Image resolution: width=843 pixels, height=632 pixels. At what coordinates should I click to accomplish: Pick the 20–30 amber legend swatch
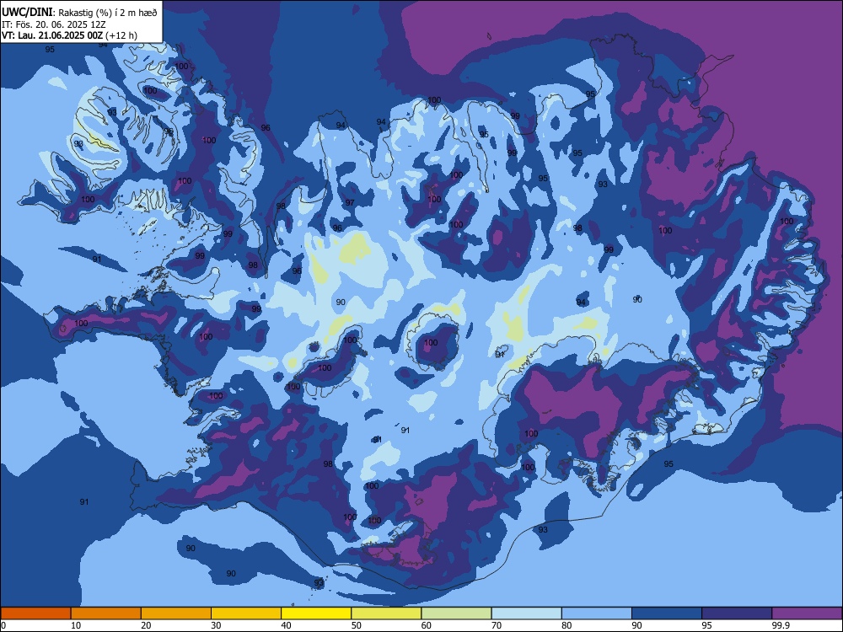click(x=176, y=613)
